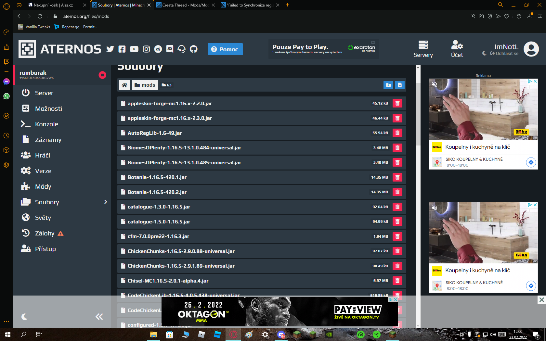Open Vanilla Tweaks bookmark

point(34,27)
